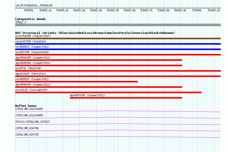Click the CCPG1|NM_004748 magenta intron line

point(118,131)
